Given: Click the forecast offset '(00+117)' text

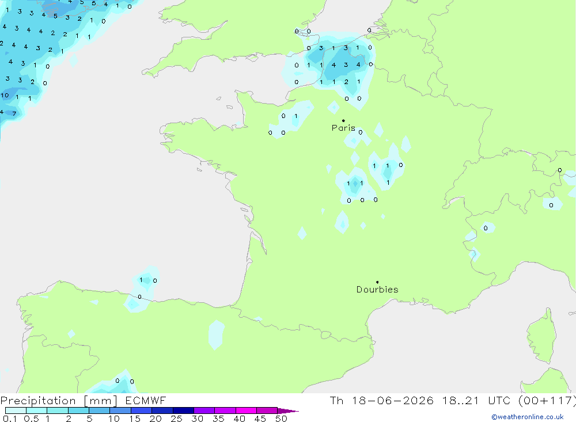Looking at the screenshot, I should (x=547, y=401).
